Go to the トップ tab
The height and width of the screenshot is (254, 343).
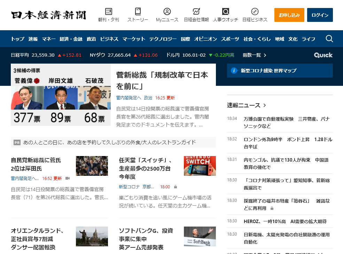tap(17, 39)
